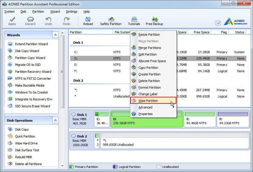Click the SSD Secure Erase Wizard icon
Image resolution: width=253 pixels, height=172 pixels.
(10, 106)
